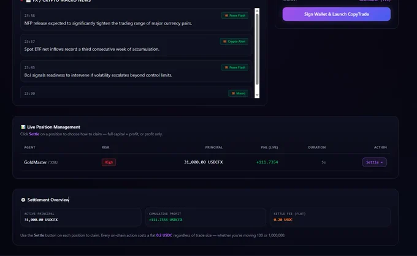
Task: Click the AGENT column header
Action: pos(29,148)
